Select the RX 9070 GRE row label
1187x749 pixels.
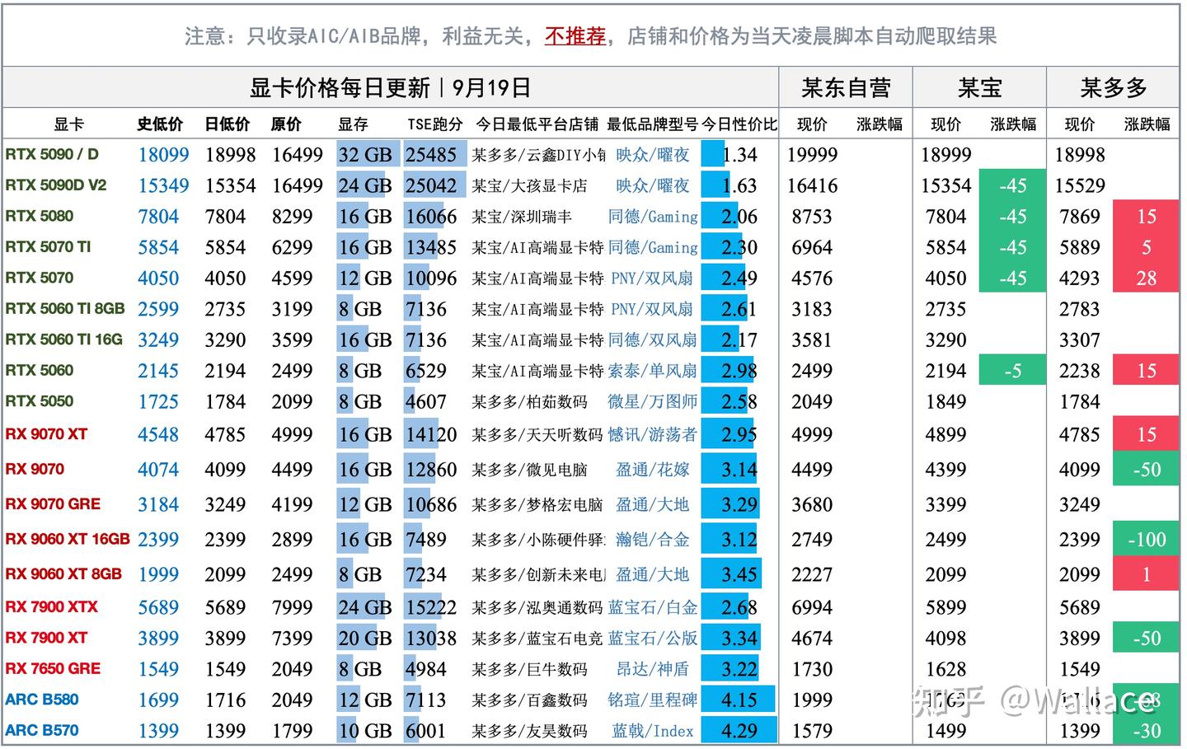pyautogui.click(x=53, y=504)
